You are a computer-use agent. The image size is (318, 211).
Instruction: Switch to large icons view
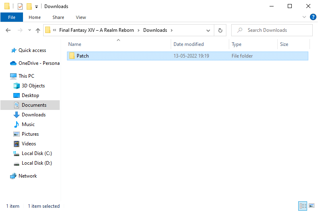click(312, 206)
